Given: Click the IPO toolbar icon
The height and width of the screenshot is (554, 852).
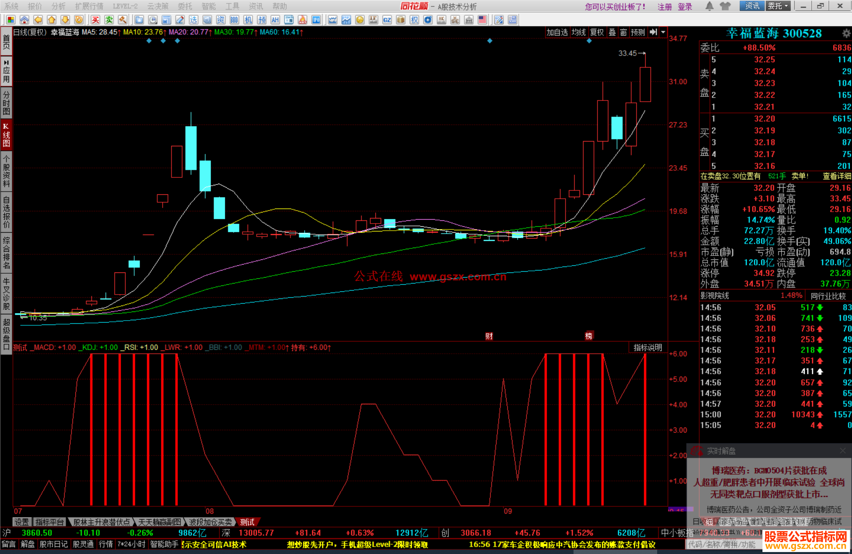Looking at the screenshot, I should click(316, 20).
